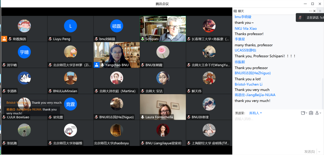This screenshot has width=324, height=155.
Task: Click the announcement board icon in chat toolbar
Action: pos(311,113)
